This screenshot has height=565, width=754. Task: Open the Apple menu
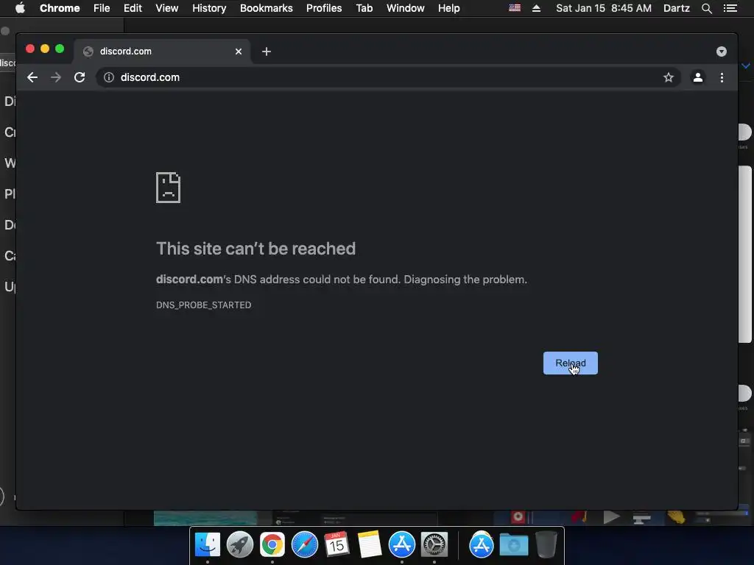click(20, 8)
